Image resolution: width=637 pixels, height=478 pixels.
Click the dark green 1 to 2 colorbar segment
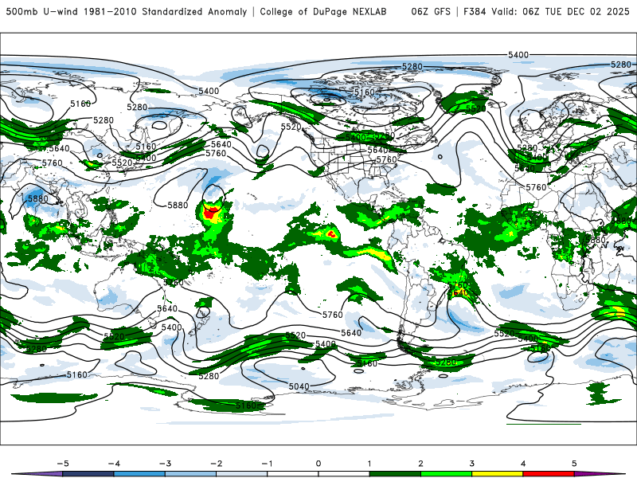point(395,474)
